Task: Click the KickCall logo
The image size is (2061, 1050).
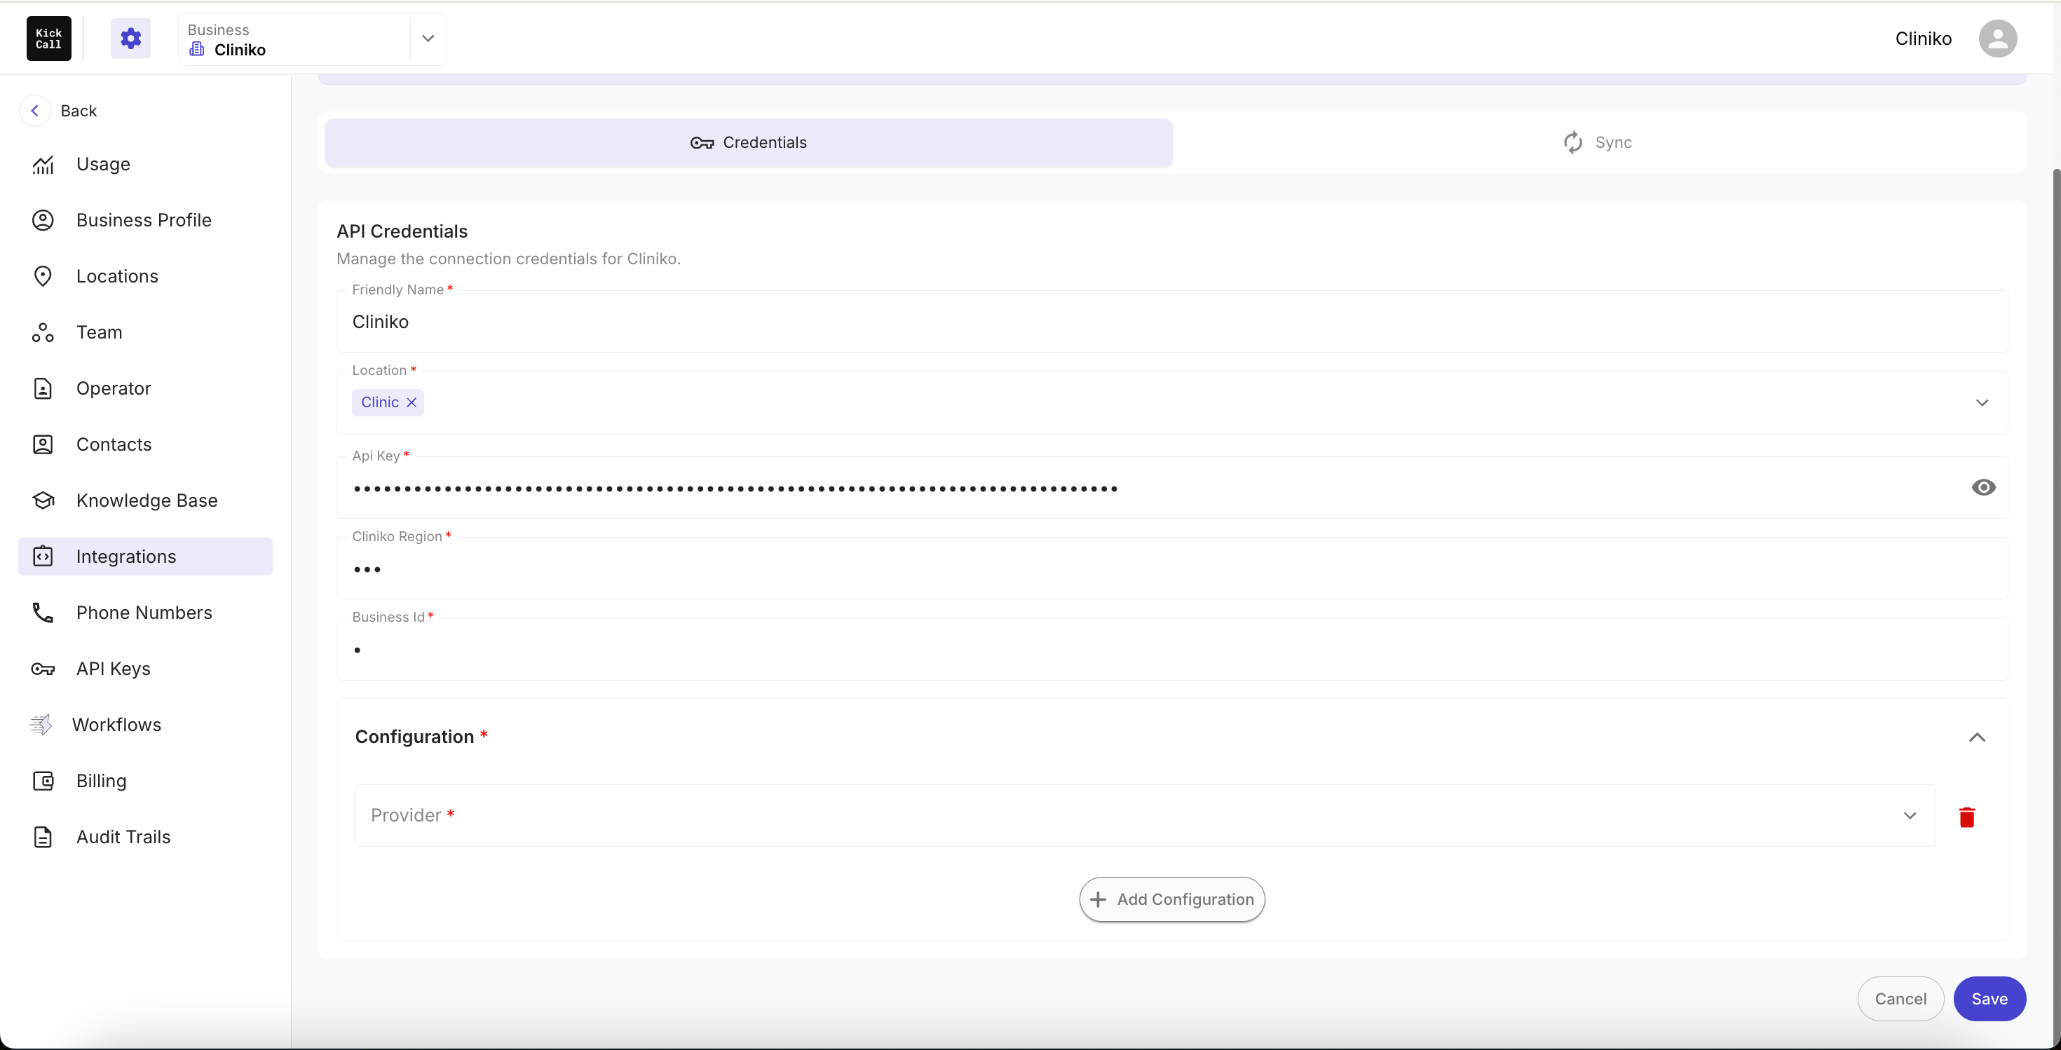Action: [49, 39]
